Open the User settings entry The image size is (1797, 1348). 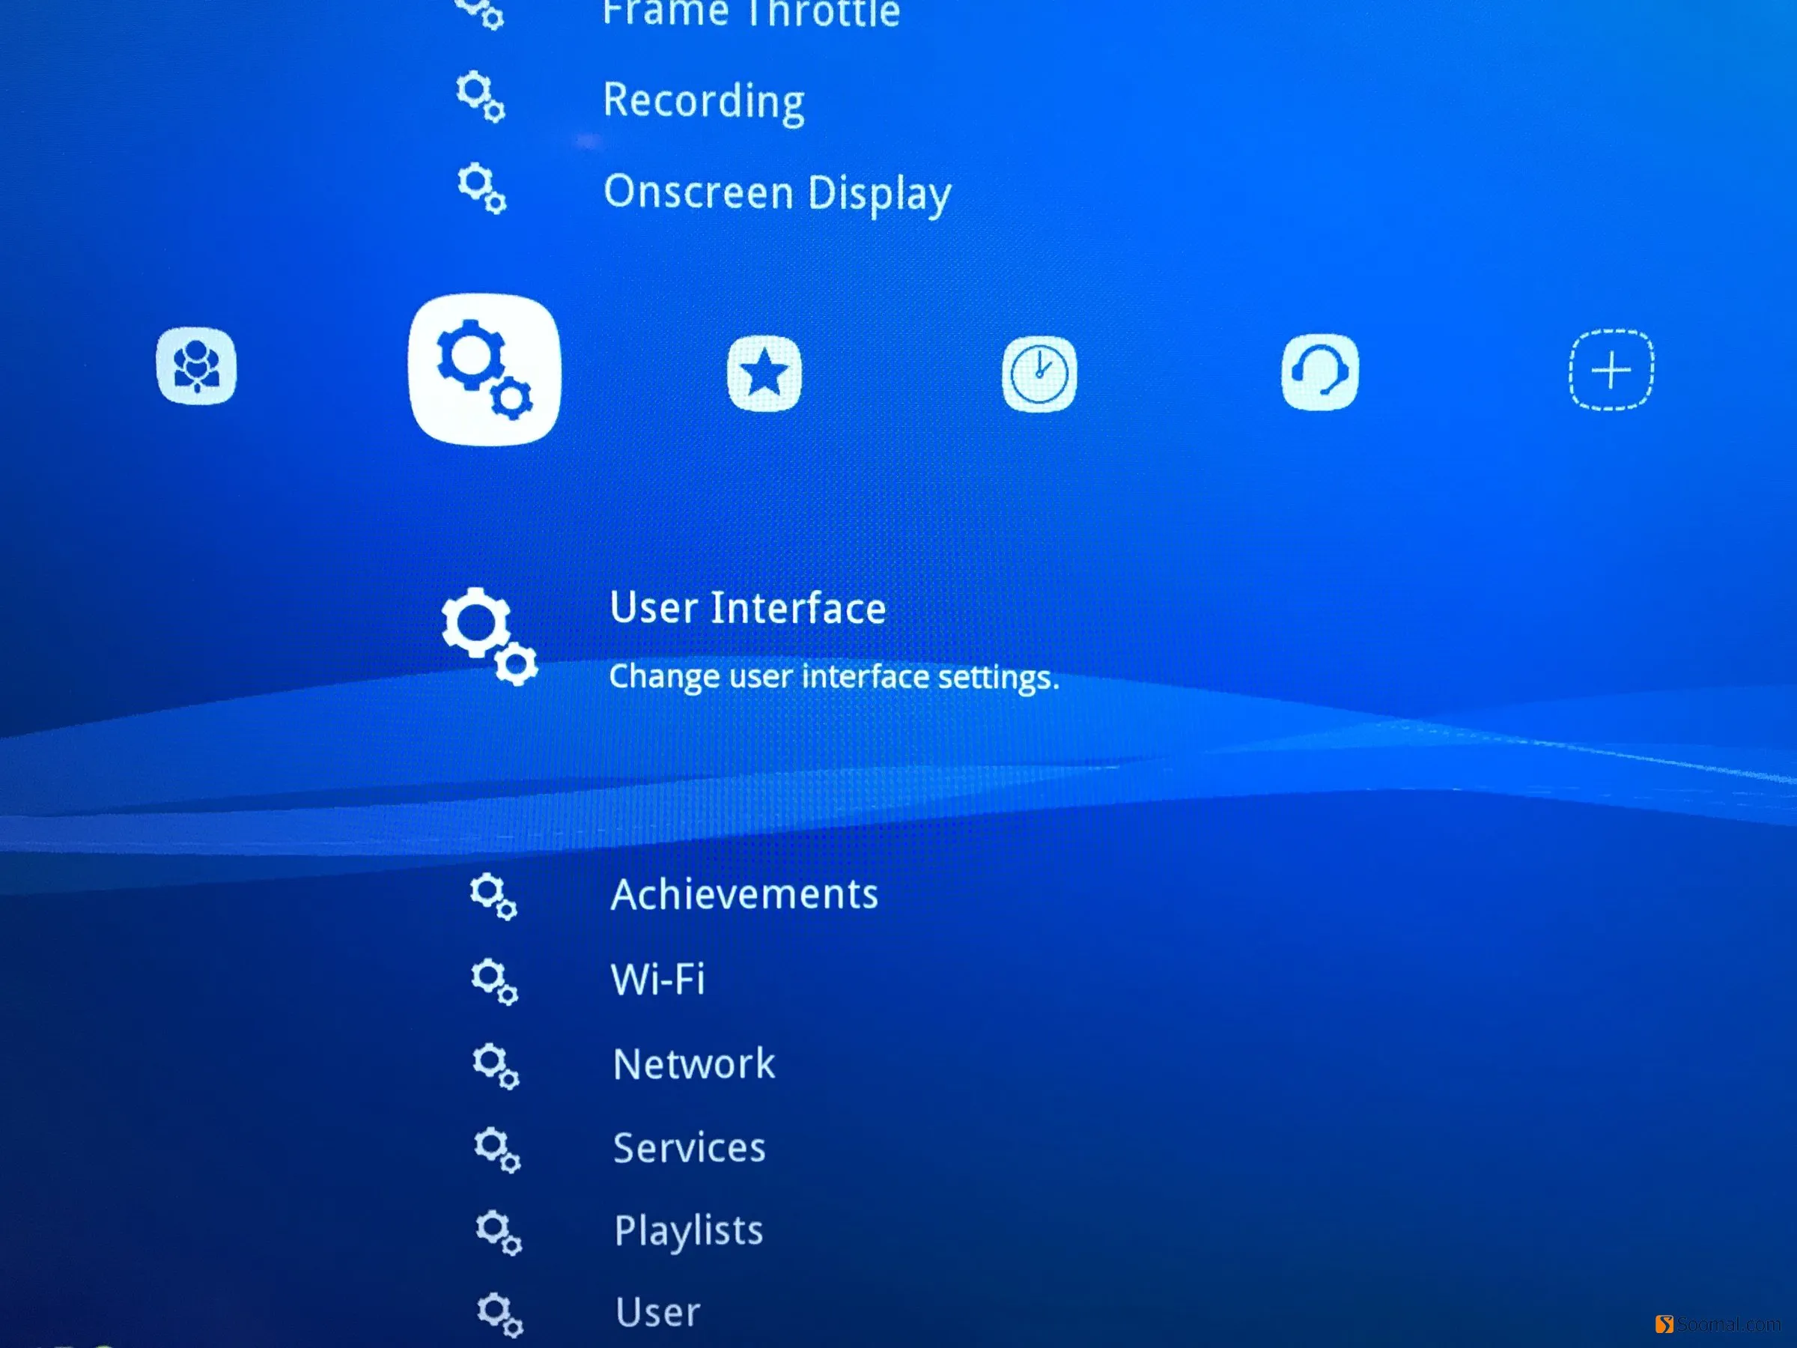657,1312
